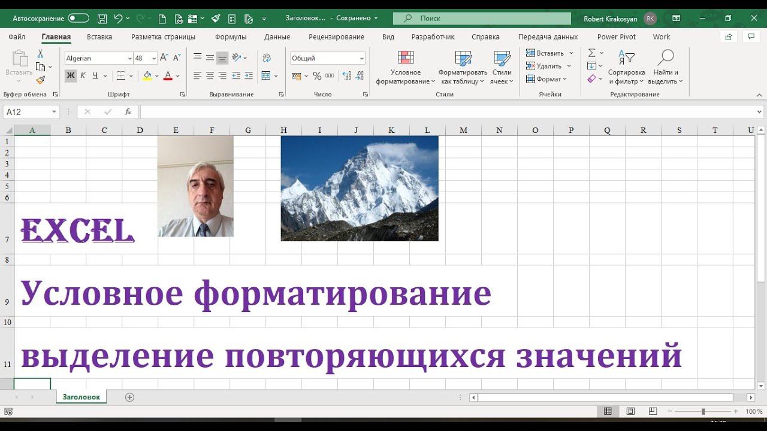This screenshot has height=431, width=767.
Task: Switch to the Данные tab
Action: 277,37
